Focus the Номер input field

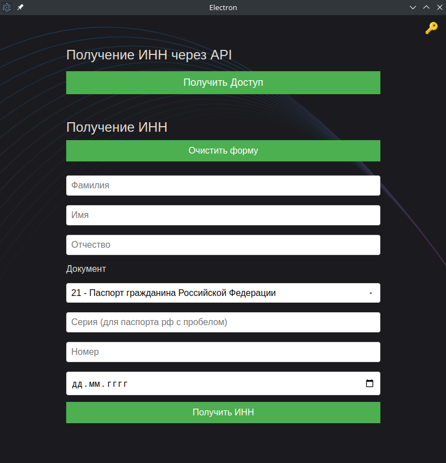pos(223,352)
